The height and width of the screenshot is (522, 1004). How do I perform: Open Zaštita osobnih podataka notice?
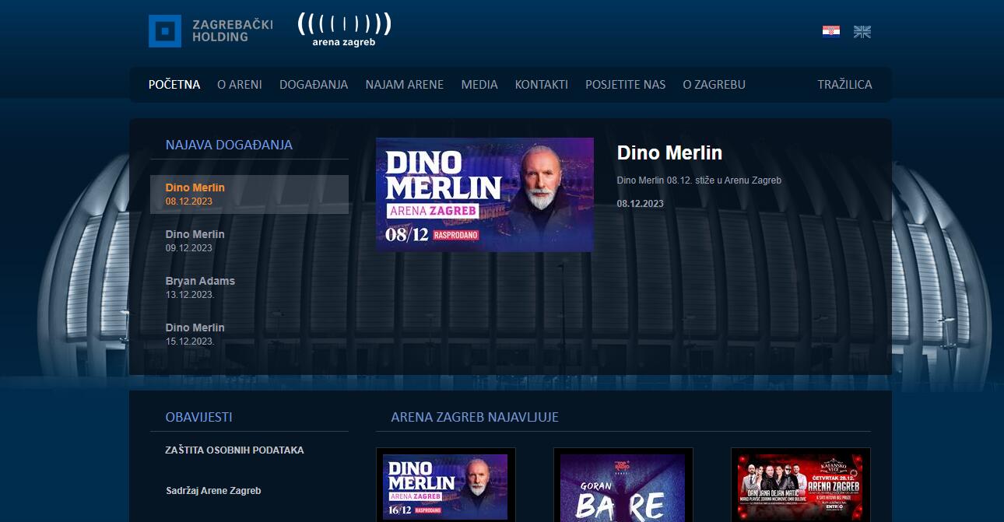coord(235,450)
